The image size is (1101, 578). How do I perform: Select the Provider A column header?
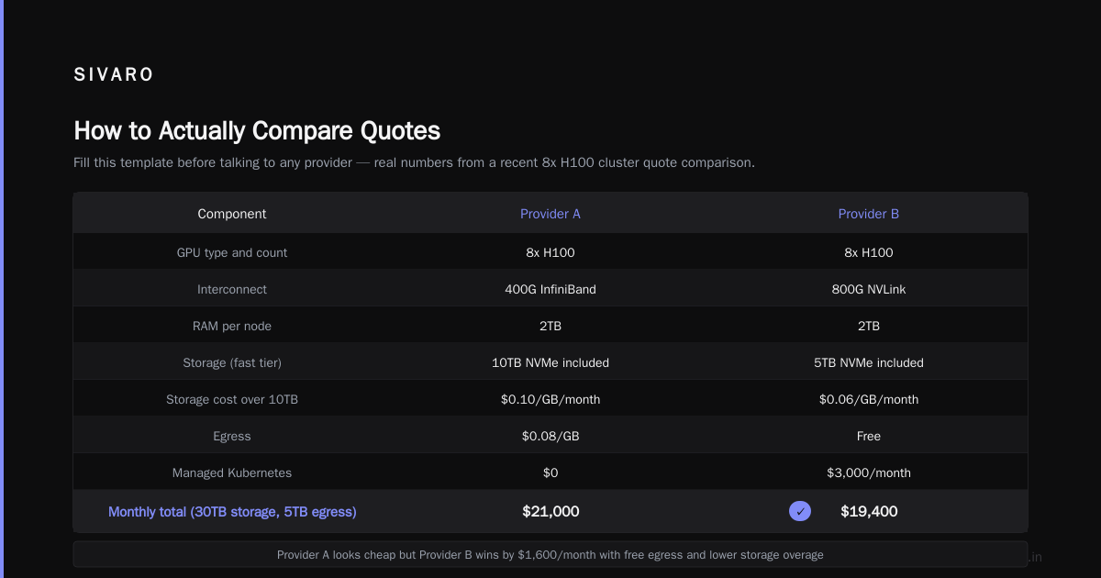click(x=550, y=214)
